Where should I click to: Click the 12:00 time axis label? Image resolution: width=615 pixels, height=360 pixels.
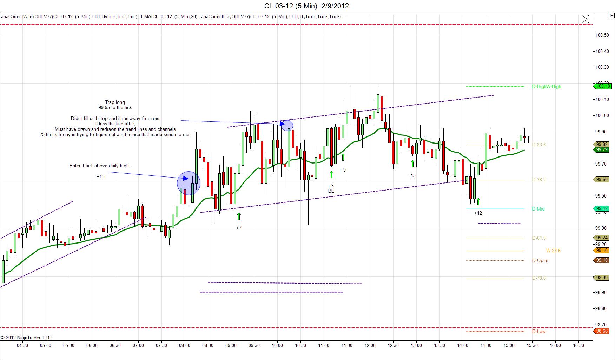click(x=370, y=345)
